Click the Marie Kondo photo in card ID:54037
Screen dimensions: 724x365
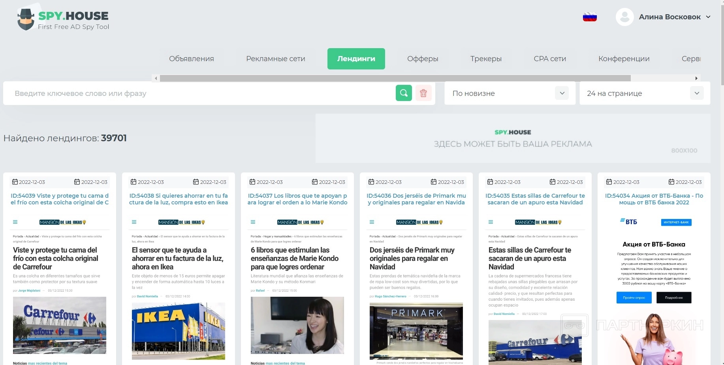(x=297, y=325)
